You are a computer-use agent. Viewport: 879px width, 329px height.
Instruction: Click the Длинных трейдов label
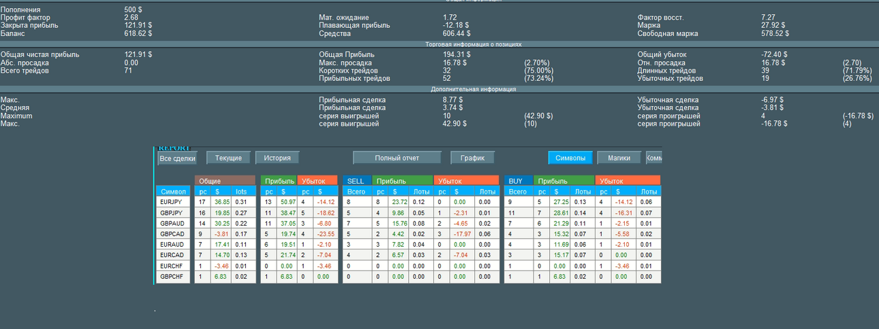666,71
